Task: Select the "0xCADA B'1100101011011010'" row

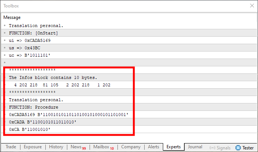Action: click(x=129, y=122)
